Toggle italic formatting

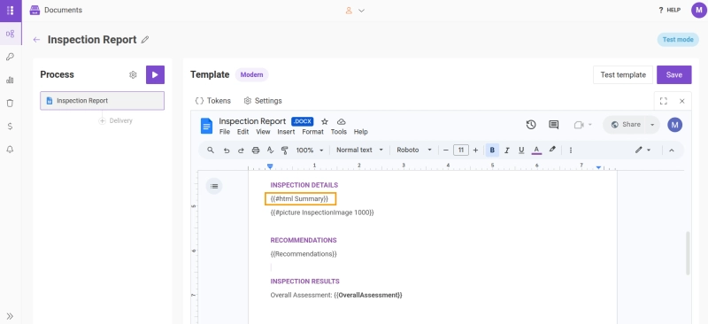(x=506, y=150)
